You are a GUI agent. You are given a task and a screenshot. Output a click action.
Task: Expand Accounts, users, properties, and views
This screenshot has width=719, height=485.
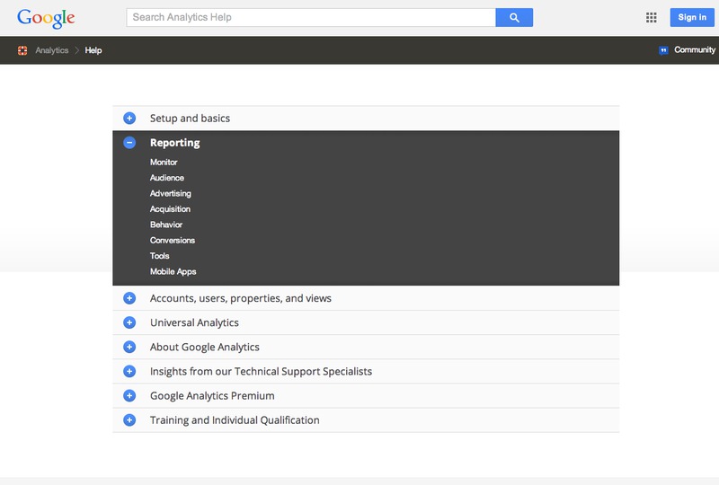pyautogui.click(x=129, y=298)
